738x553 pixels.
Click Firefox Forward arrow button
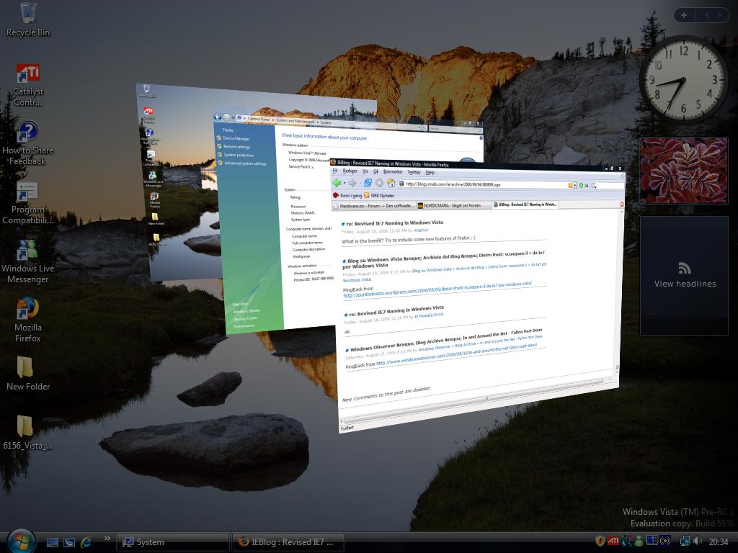[x=352, y=183]
